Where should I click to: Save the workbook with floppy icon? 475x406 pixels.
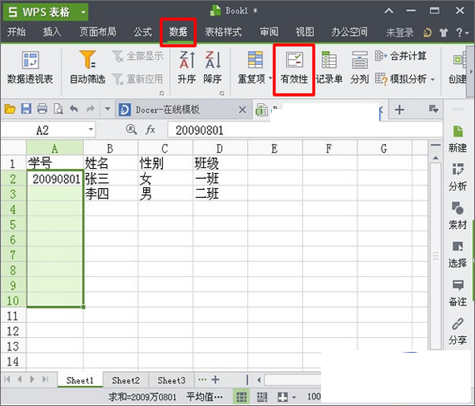click(x=26, y=109)
